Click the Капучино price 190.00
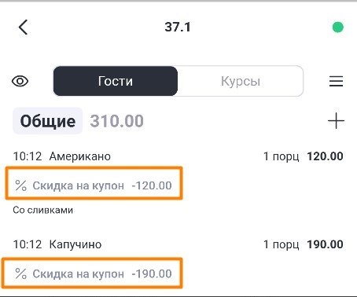This screenshot has height=297, width=357. pos(325,244)
